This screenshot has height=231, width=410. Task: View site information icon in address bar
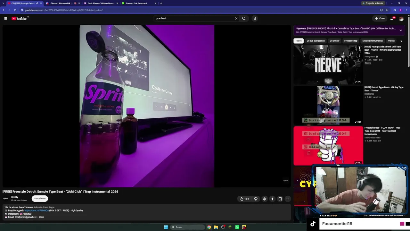click(x=22, y=10)
